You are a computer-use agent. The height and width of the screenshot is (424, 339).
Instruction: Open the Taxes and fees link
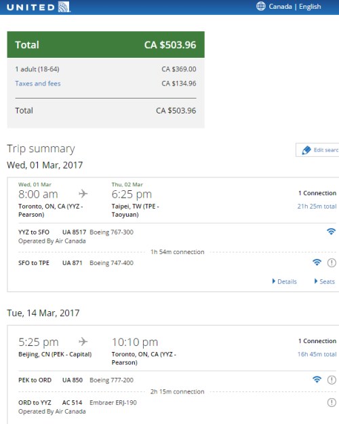pos(38,84)
